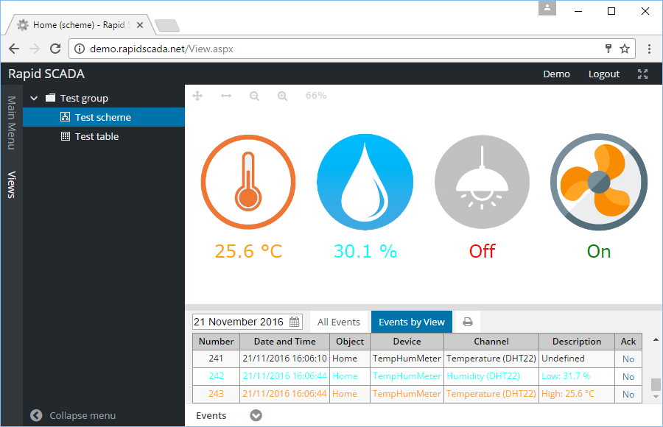Image resolution: width=663 pixels, height=427 pixels.
Task: Click the fit-width icon in scheme toolbar
Action: coord(226,95)
